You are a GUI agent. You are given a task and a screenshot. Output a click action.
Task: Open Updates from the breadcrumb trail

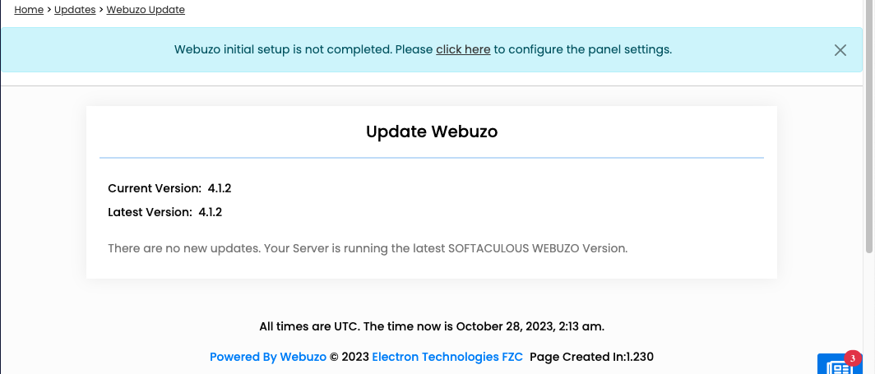tap(75, 10)
